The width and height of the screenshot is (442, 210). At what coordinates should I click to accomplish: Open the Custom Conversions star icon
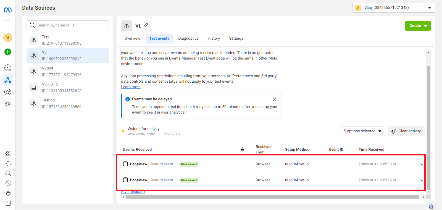pyautogui.click(x=8, y=92)
